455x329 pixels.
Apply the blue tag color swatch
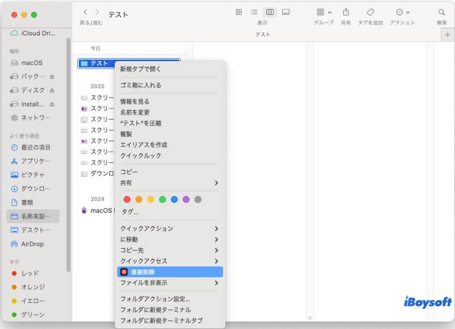[x=173, y=199]
